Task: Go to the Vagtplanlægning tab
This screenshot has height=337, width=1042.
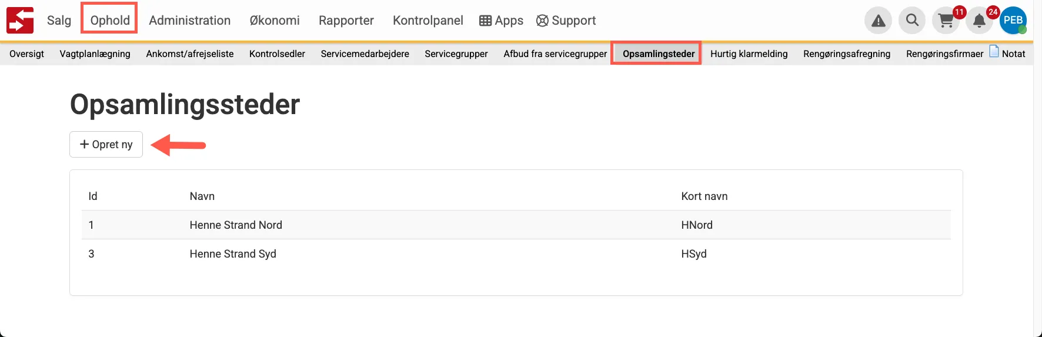Action: [95, 54]
